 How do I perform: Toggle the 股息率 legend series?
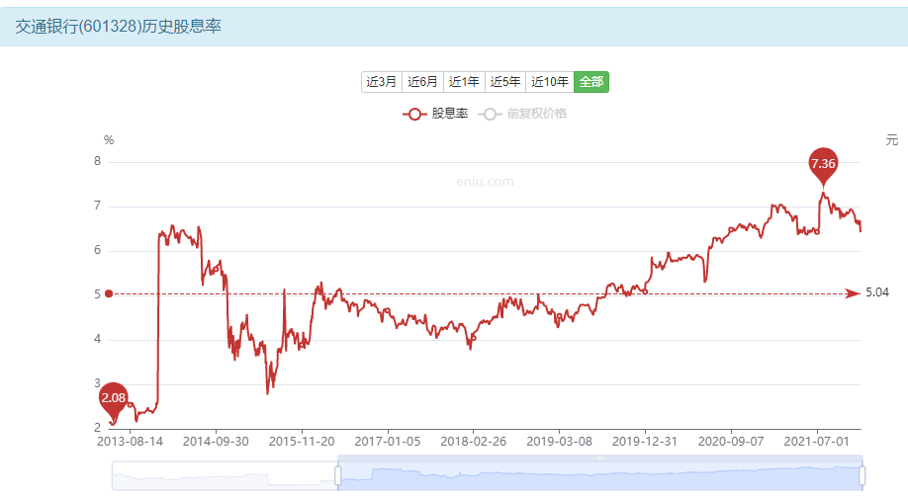[435, 114]
